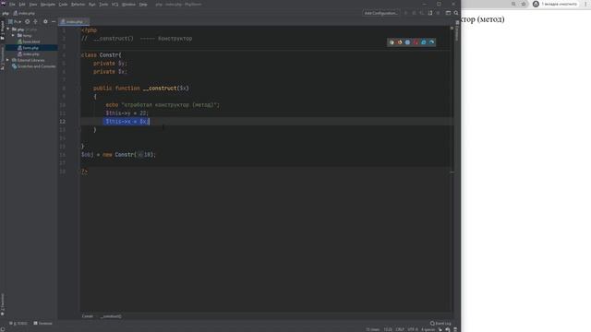Screen dimensions: 591x332
Task: Open the Help menu
Action: pyautogui.click(x=143, y=4)
